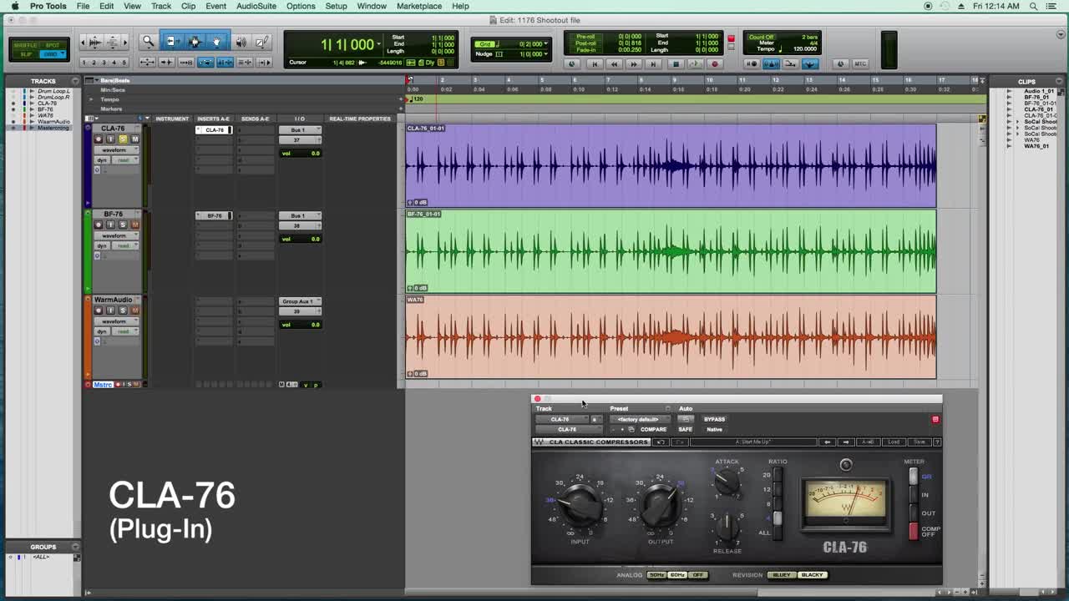This screenshot has height=601, width=1069.
Task: Click the SAFE automation button
Action: [x=685, y=429]
